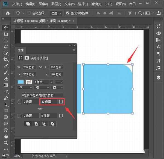Click the 50 像素 corner radius field
Viewport: 164px width, 159px height.
49,102
